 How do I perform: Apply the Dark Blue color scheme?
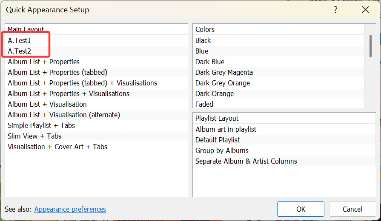(210, 62)
